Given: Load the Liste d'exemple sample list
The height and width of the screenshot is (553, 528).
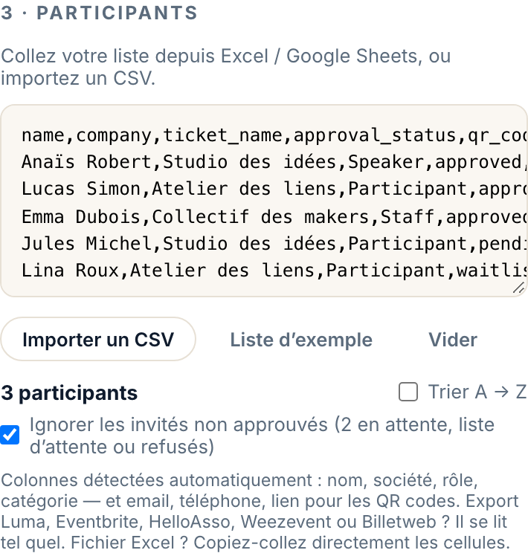Looking at the screenshot, I should (x=301, y=340).
